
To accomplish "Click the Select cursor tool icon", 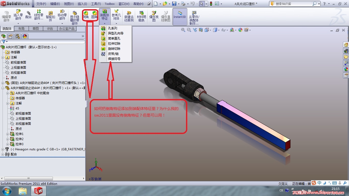I will 202,4.
